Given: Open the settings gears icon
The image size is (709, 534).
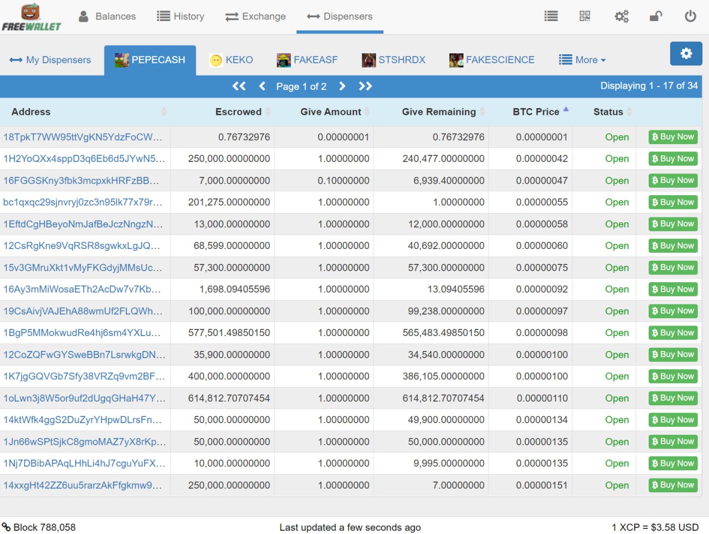Looking at the screenshot, I should (621, 16).
